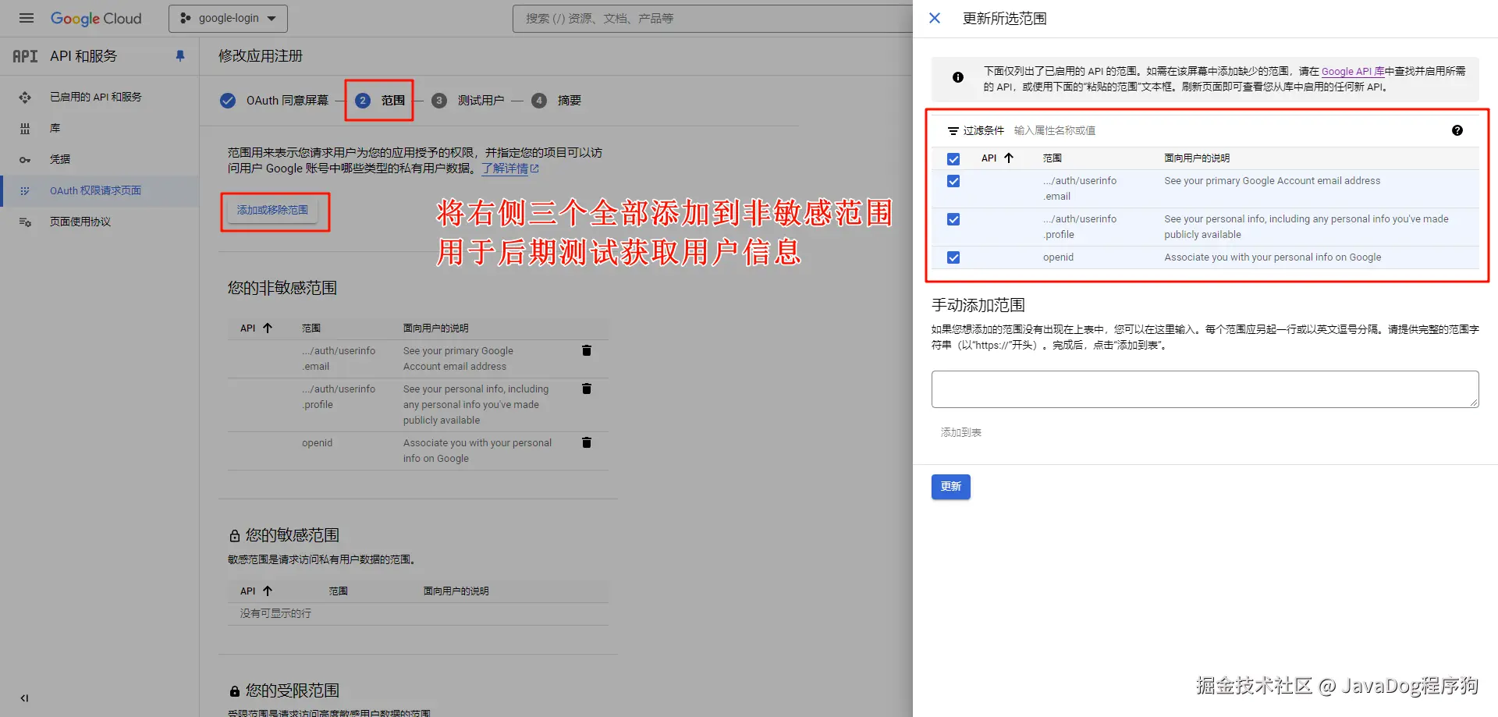Pin the API and services menu

(180, 56)
